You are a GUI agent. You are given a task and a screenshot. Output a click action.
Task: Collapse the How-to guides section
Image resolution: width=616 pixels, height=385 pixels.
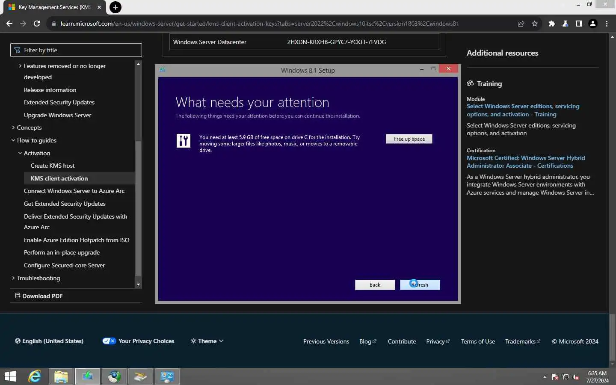[13, 140]
